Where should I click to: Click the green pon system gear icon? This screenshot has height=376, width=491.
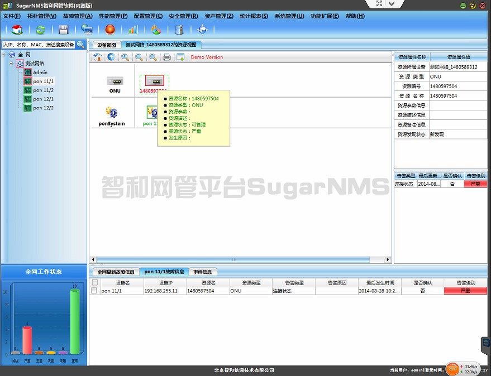[x=152, y=112]
